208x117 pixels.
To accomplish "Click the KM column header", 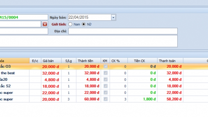I will pyautogui.click(x=105, y=61).
